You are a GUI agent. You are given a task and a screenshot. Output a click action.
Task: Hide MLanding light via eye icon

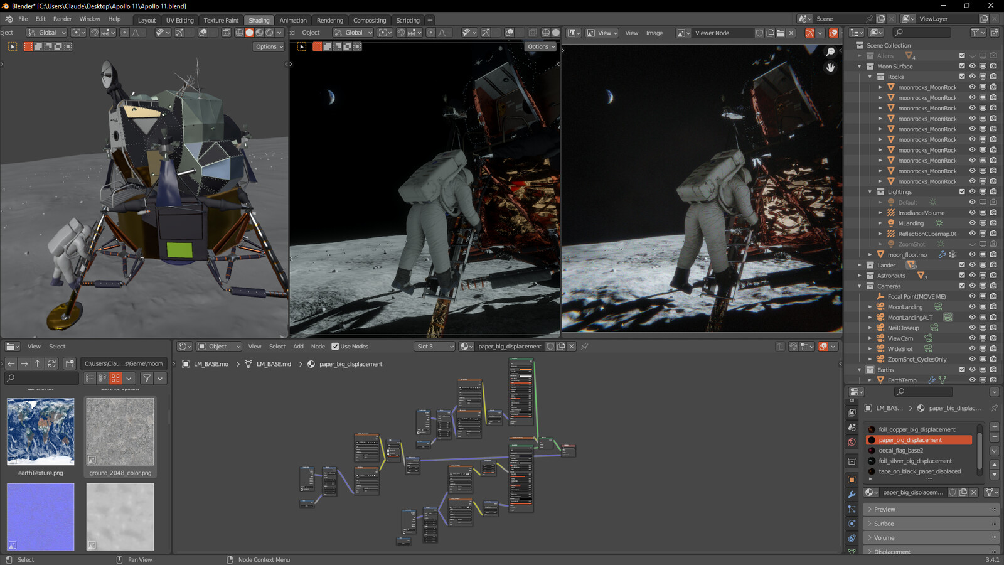[x=972, y=223]
